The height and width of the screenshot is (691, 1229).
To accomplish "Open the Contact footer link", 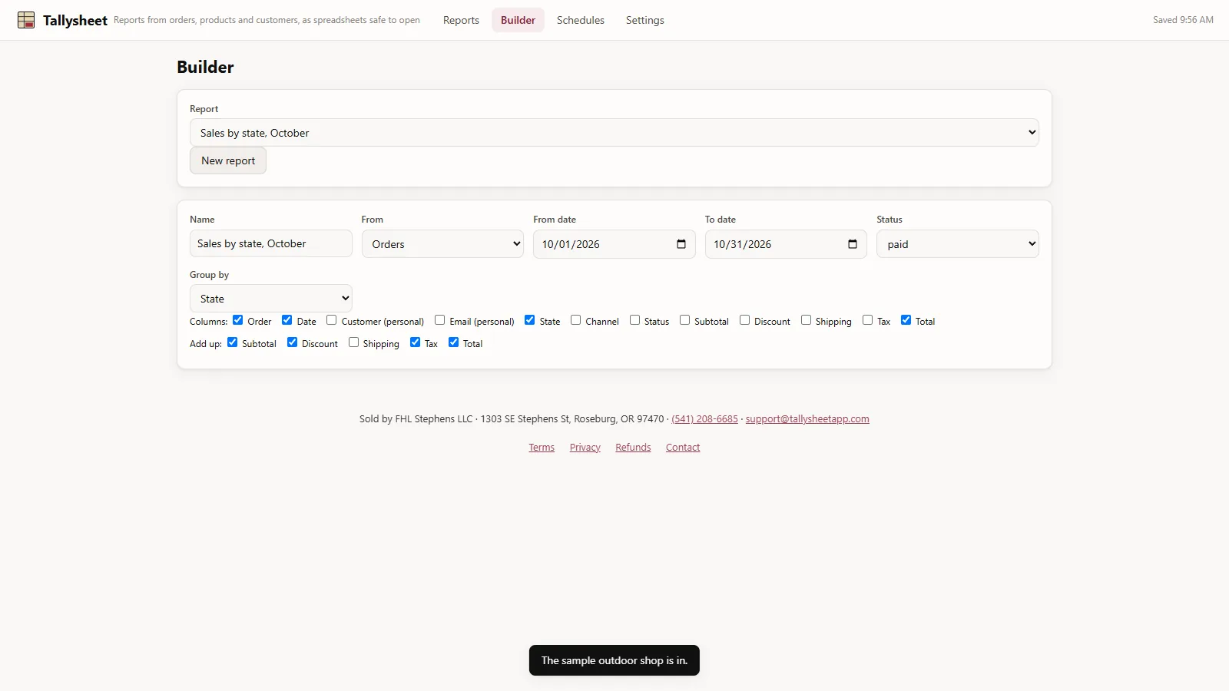I will [x=683, y=448].
